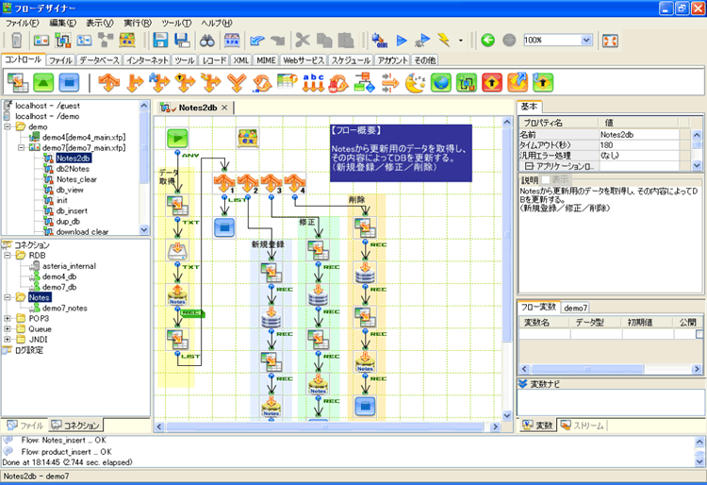Select the blue End component in palette
The width and height of the screenshot is (707, 485).
[68, 83]
